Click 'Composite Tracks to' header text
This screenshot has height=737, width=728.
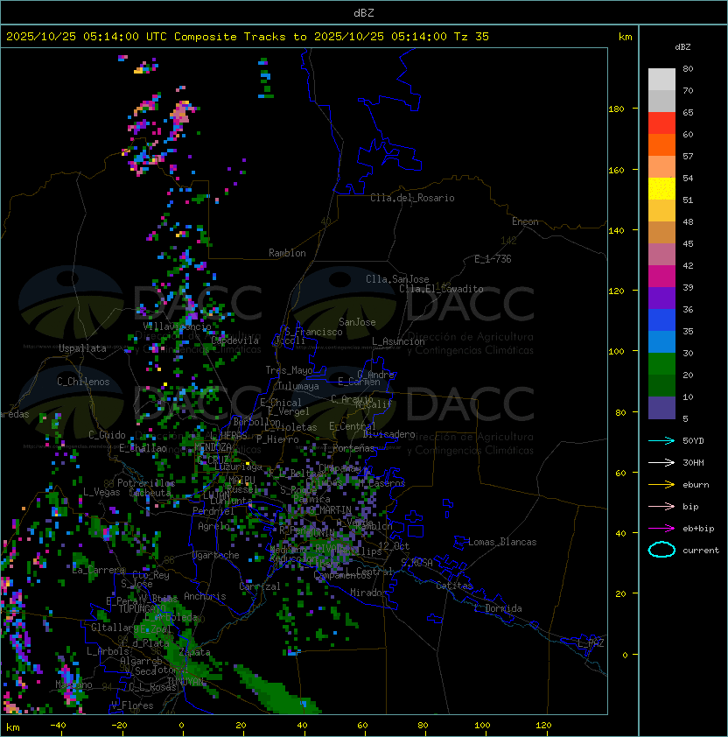[240, 37]
